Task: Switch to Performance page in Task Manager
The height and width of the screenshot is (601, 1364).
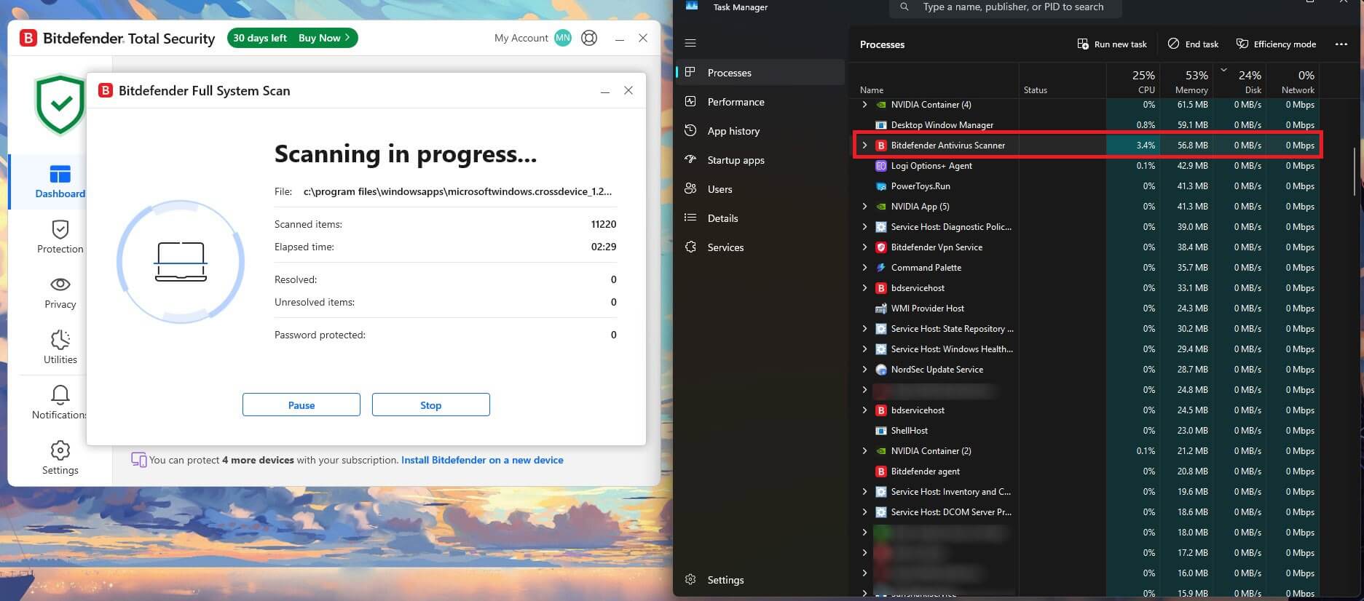Action: click(760, 102)
